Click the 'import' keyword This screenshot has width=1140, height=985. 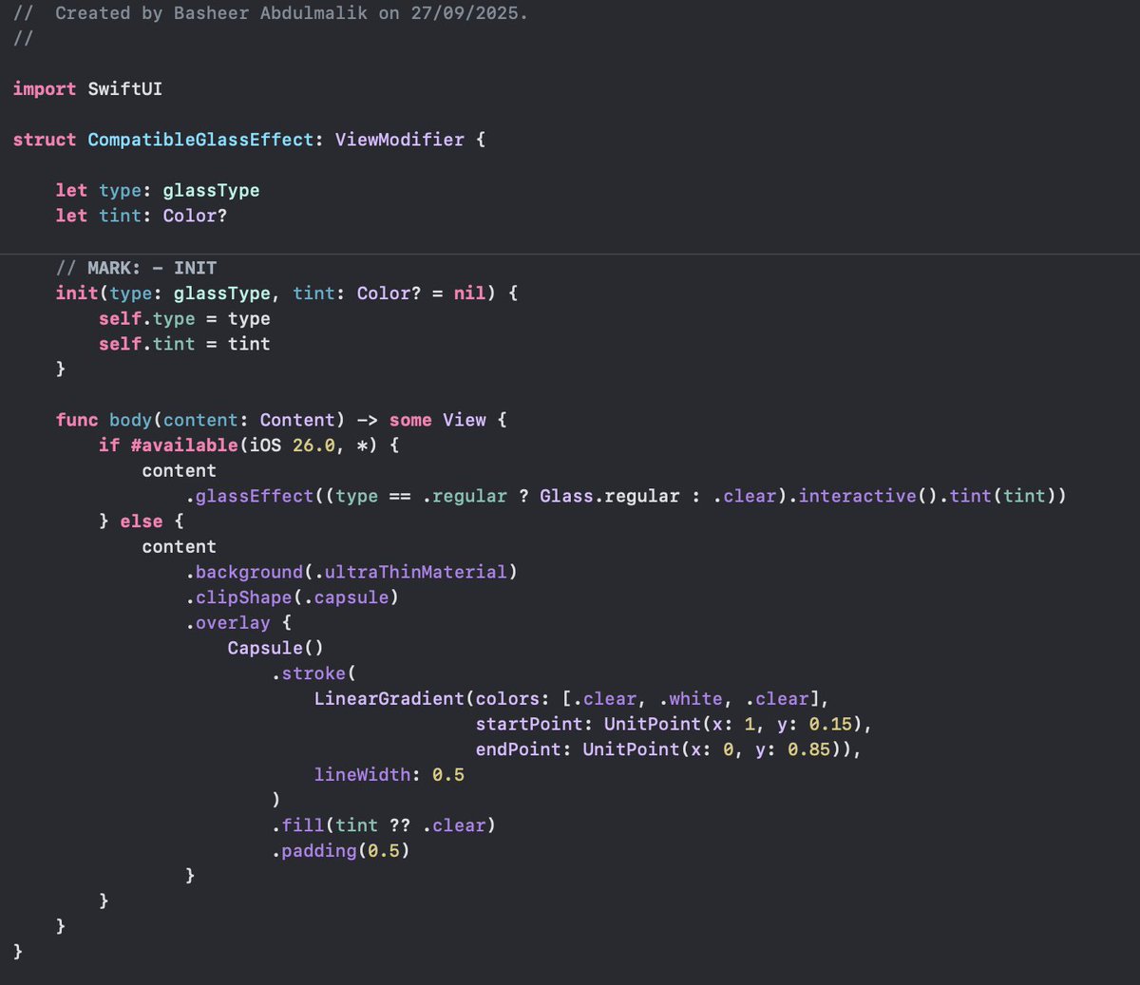click(x=45, y=88)
